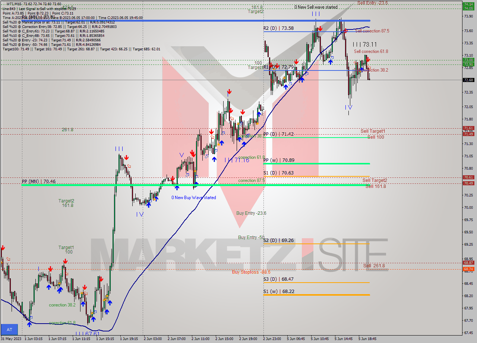Click the orange 68.74 price tag
The height and width of the screenshot is (343, 477).
coord(468,269)
